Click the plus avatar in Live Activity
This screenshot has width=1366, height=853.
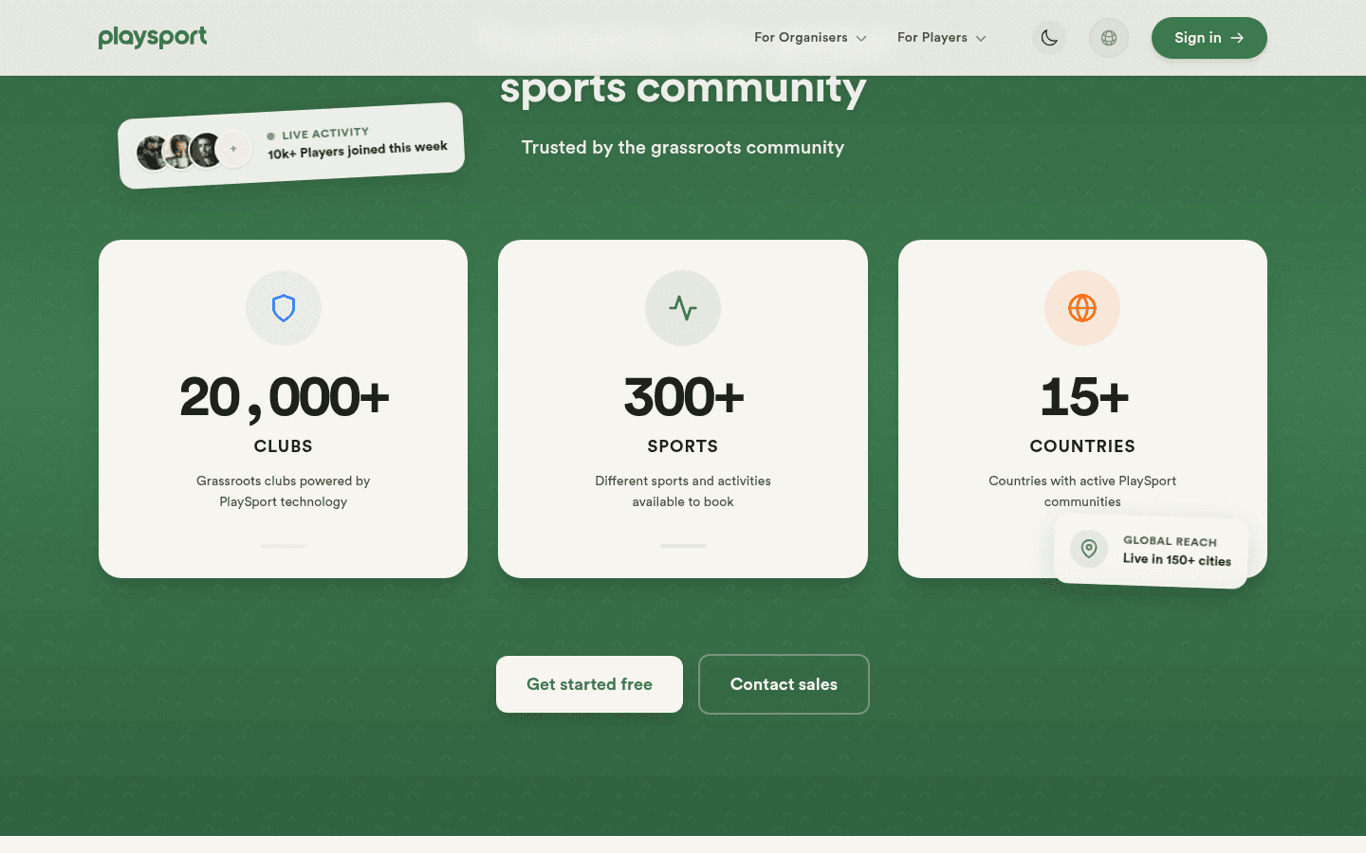pos(233,149)
